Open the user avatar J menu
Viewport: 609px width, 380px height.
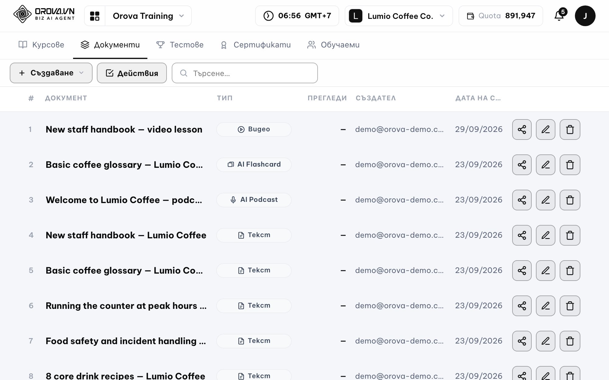(x=585, y=16)
